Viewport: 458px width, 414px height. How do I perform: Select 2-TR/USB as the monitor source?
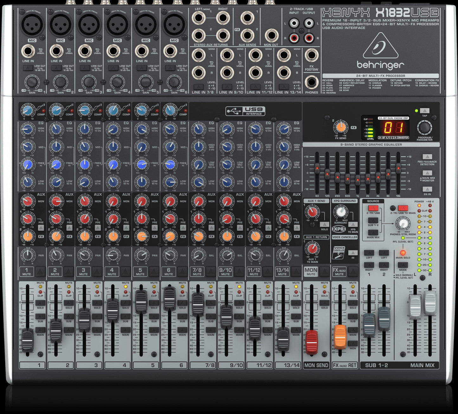373,208
